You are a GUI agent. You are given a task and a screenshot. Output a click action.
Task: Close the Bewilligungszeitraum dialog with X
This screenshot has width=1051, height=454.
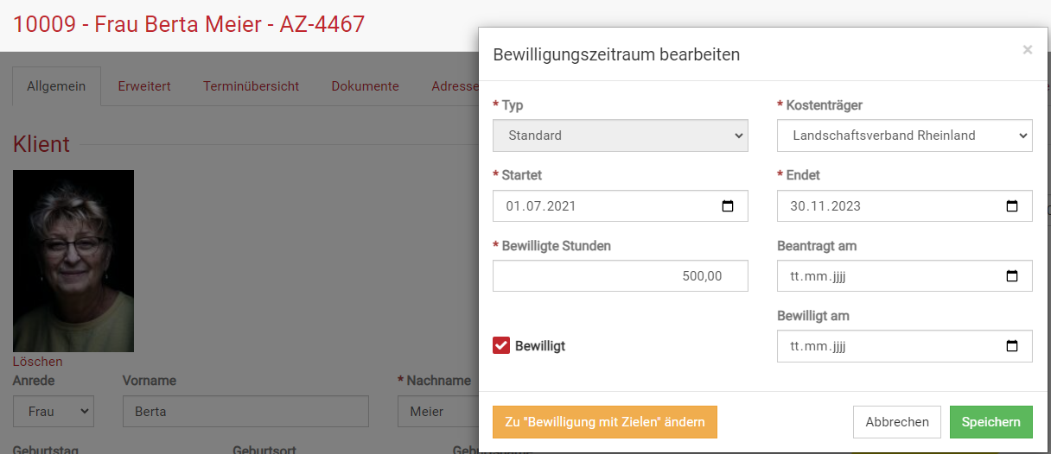[x=1028, y=50]
